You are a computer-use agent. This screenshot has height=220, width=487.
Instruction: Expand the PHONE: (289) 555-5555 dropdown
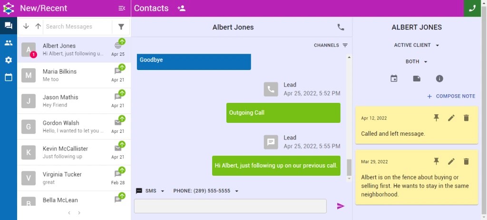206,191
